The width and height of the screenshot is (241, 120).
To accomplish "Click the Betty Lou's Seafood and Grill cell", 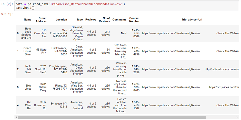I will point(26,33).
